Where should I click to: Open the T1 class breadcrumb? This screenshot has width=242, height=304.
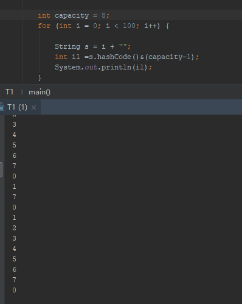[9, 92]
